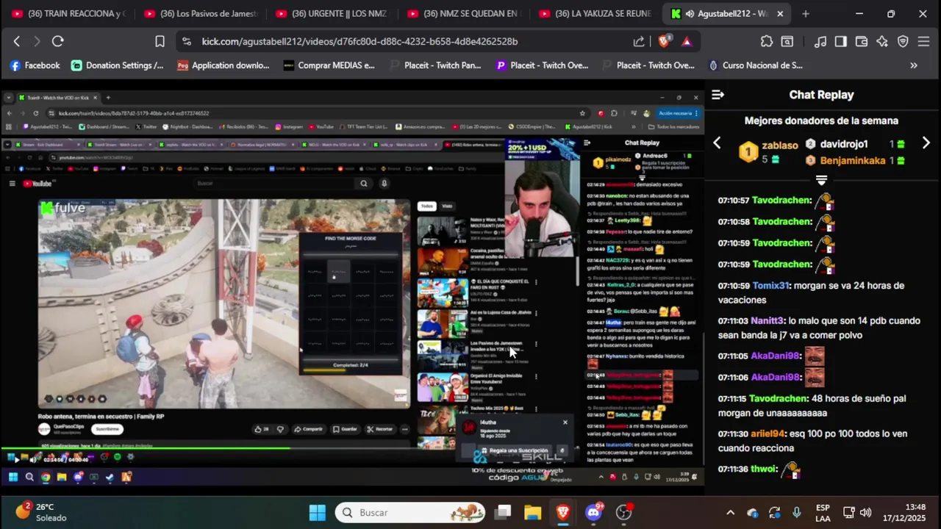Open volume control in system tray
The height and width of the screenshot is (529, 941).
click(x=866, y=513)
